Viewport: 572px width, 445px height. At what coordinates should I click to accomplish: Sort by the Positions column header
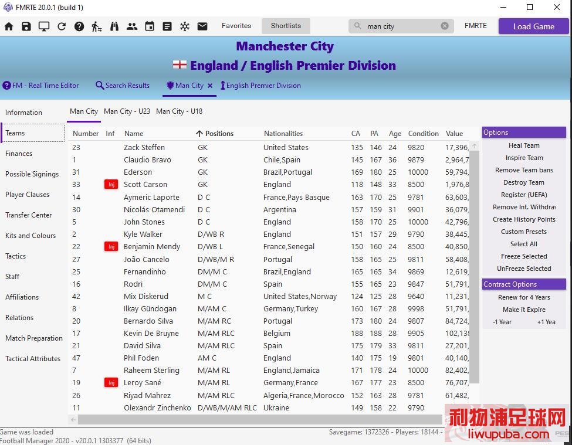[x=219, y=134]
